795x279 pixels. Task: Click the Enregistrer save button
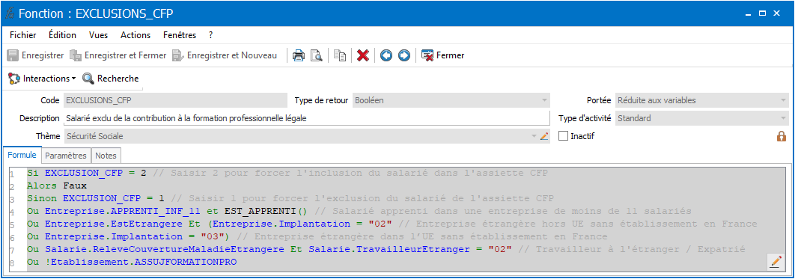(35, 55)
